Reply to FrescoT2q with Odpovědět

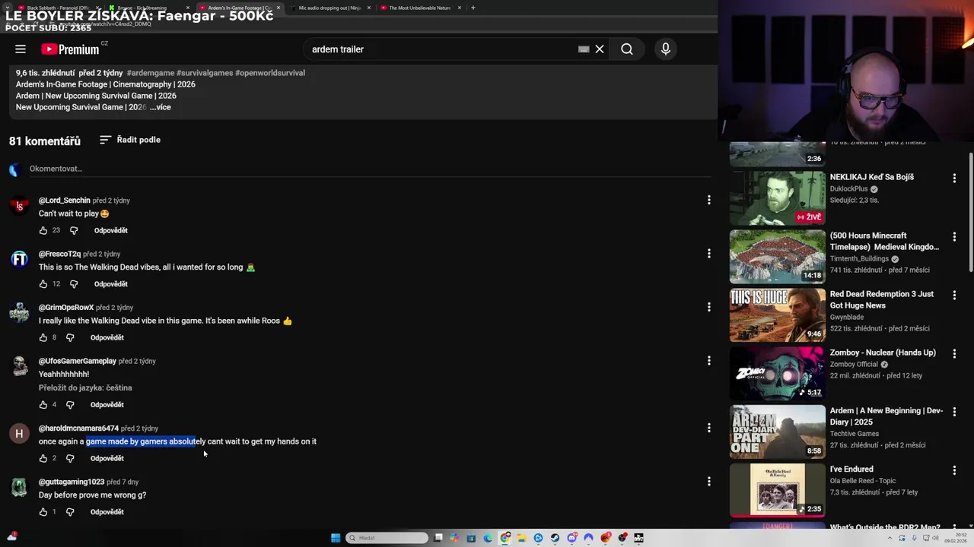(x=111, y=284)
